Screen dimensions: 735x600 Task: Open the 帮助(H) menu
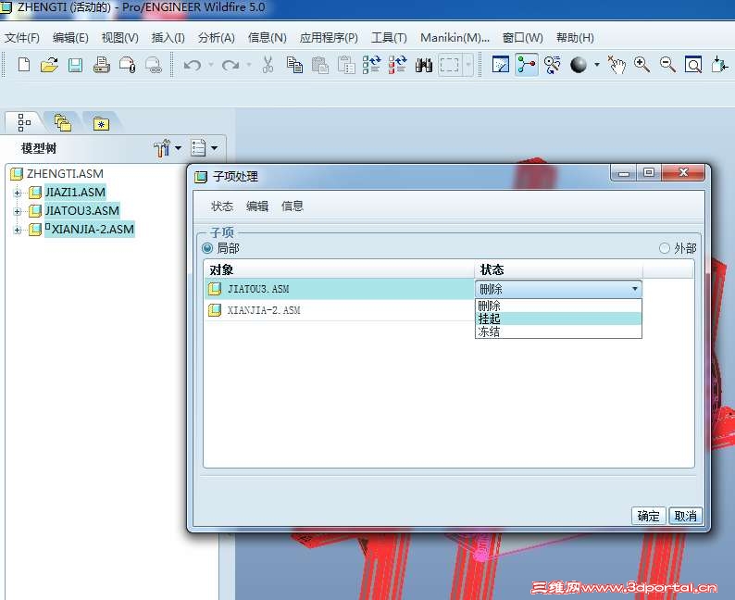(x=575, y=37)
